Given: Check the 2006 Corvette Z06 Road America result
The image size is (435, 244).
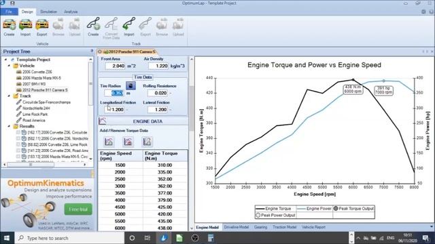Looking at the screenshot, I should (x=18, y=150).
